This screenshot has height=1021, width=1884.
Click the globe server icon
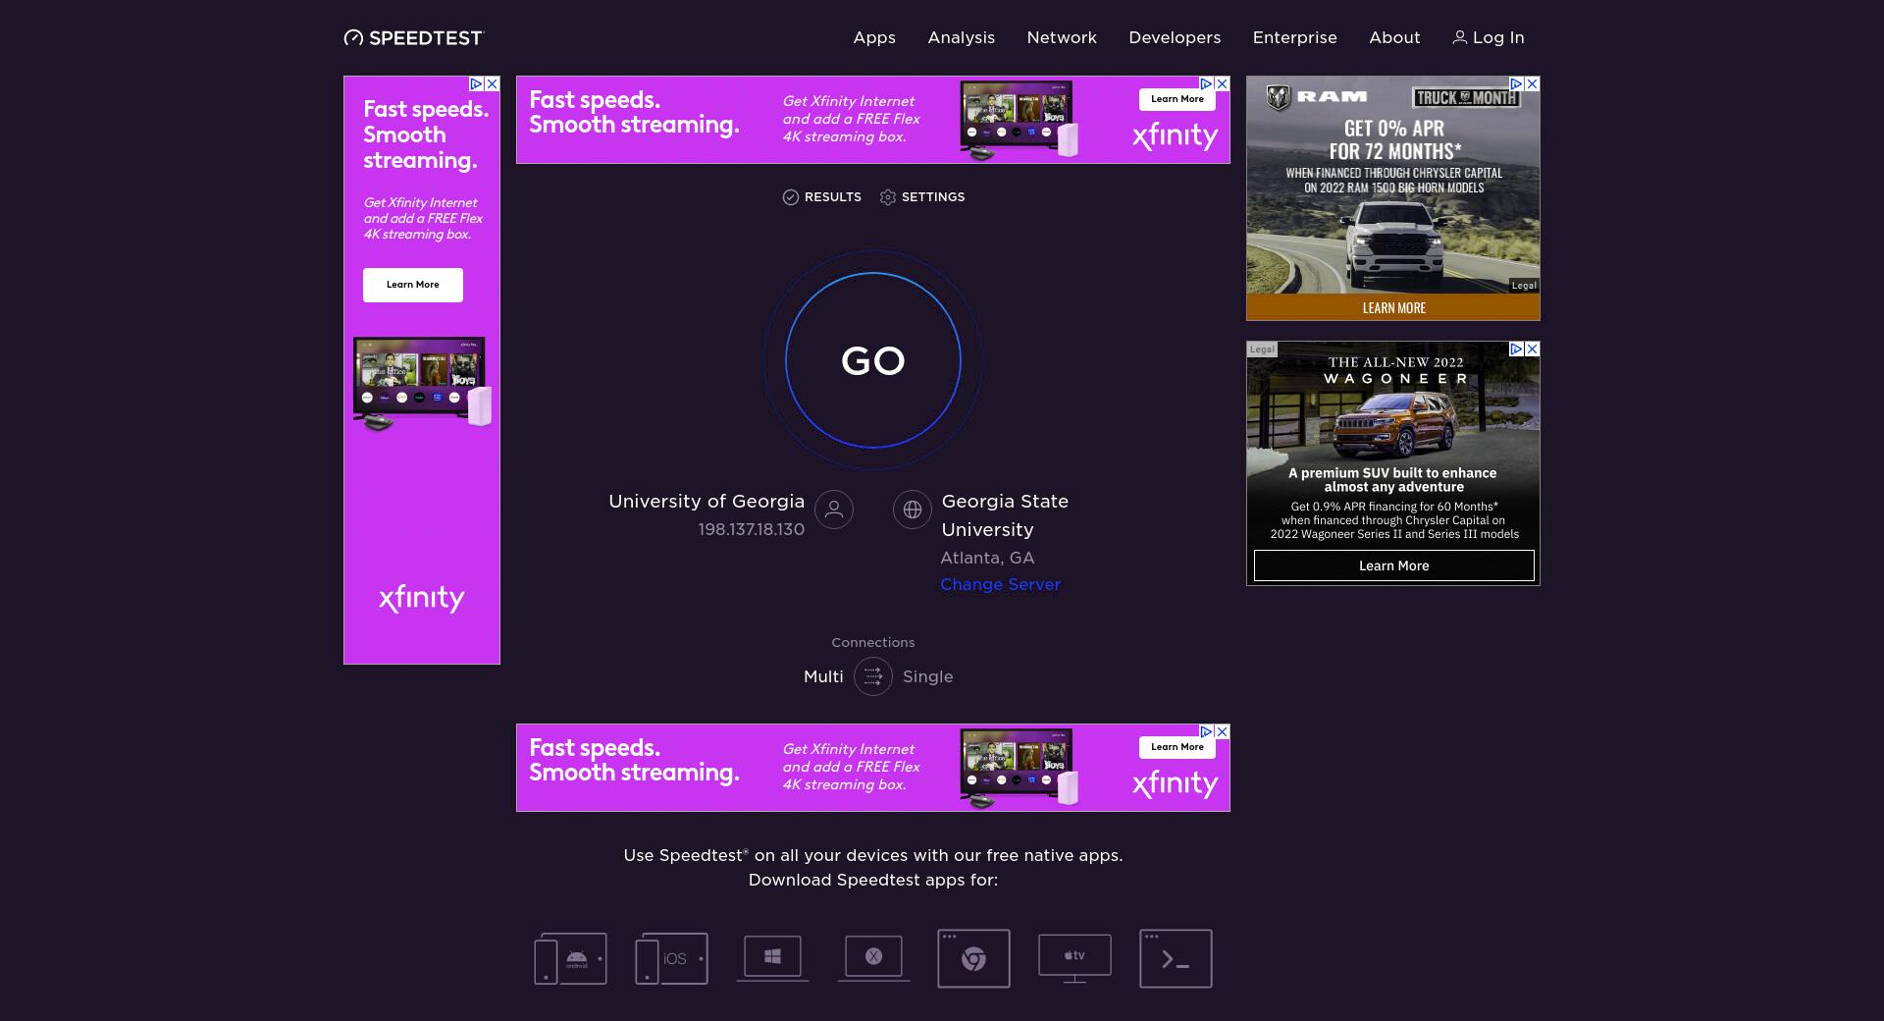click(913, 510)
